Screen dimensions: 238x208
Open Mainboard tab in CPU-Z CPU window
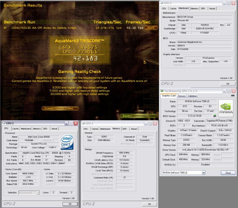pyautogui.click(x=26, y=129)
